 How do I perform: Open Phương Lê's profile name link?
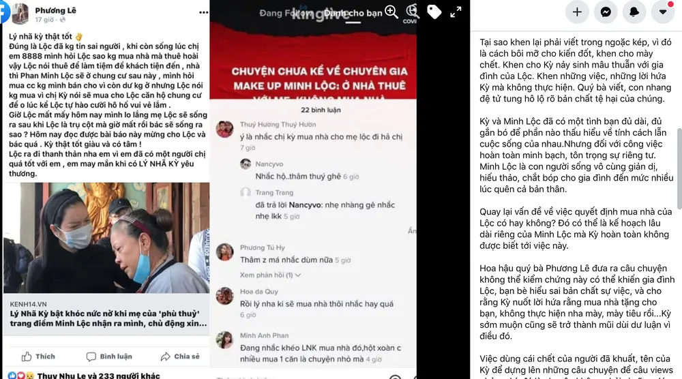[x=55, y=10]
